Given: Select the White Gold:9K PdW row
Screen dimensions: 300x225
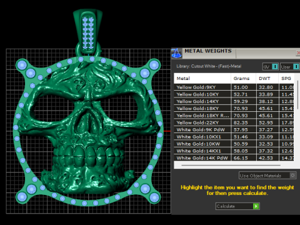Looking at the screenshot, I should tap(234, 129).
